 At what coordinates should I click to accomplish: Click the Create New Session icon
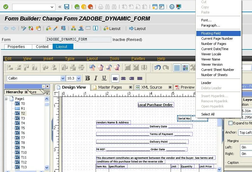[x=155, y=7]
